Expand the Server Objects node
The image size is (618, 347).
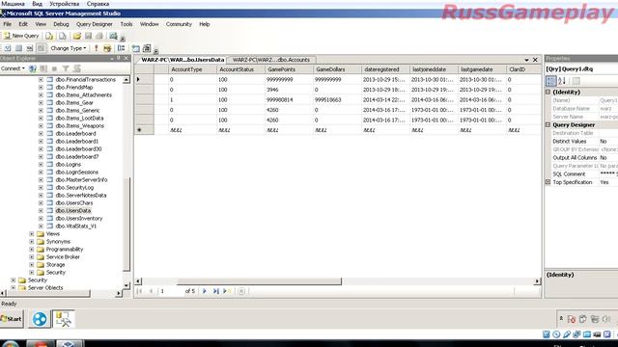pos(13,287)
